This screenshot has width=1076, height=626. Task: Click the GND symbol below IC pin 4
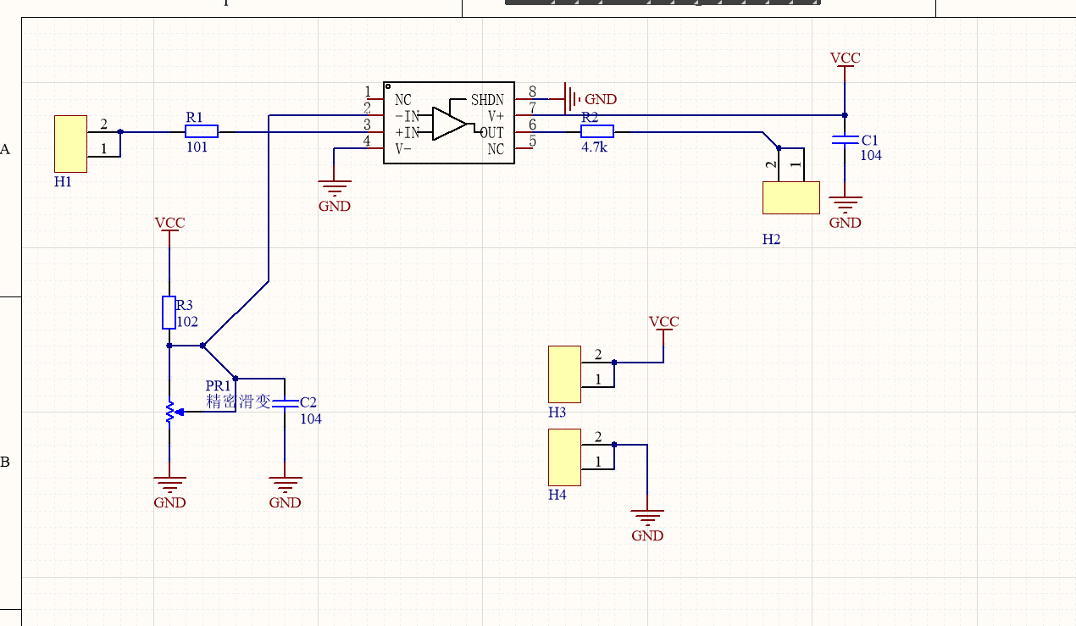(335, 189)
